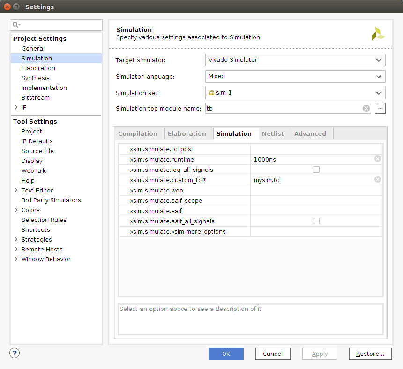Expand the IP tree node
The height and width of the screenshot is (369, 403).
tap(16, 107)
